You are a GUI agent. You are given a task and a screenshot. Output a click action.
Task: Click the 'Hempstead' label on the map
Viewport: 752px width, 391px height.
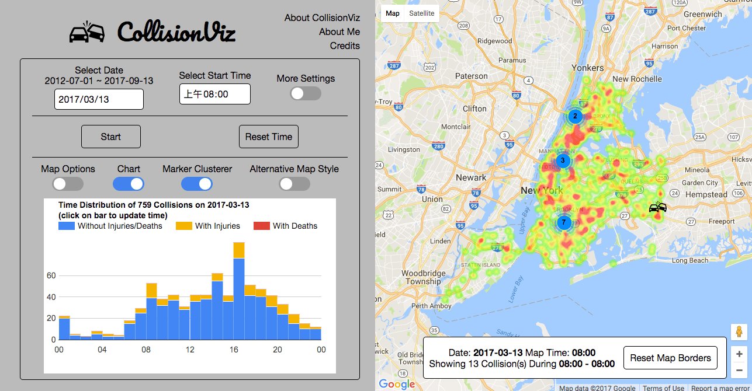706,194
